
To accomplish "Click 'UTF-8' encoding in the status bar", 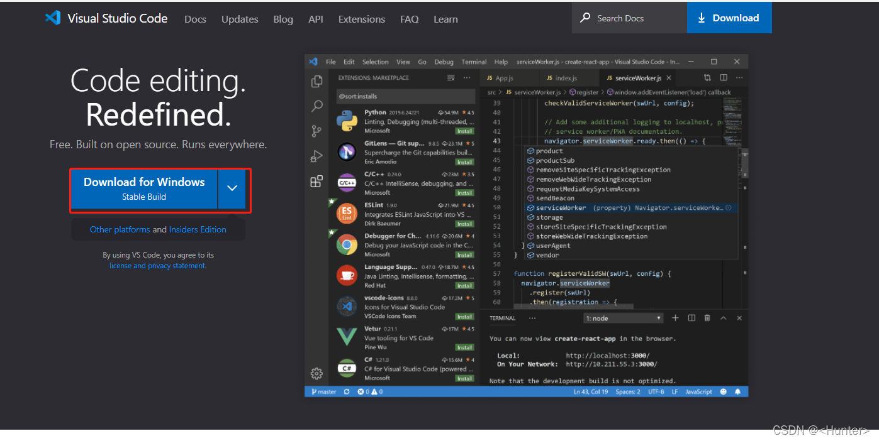I will pyautogui.click(x=656, y=391).
